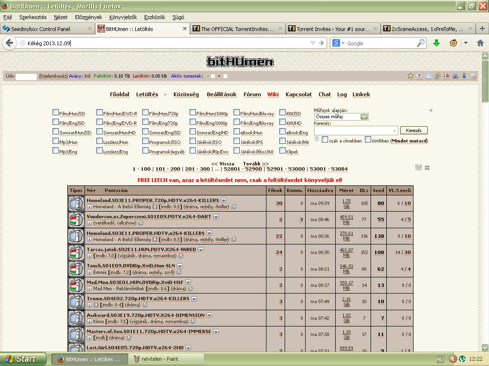Click the scrollbar down arrow
Viewport: 489px width, 366px height.
point(485,347)
